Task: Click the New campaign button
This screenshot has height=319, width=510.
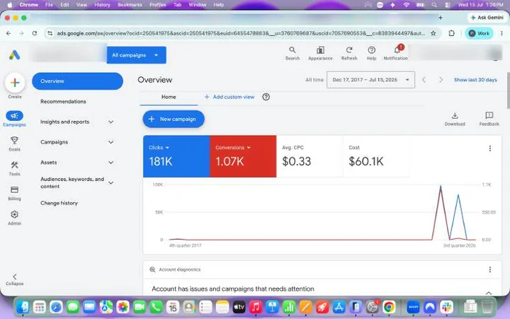Action: click(x=174, y=120)
